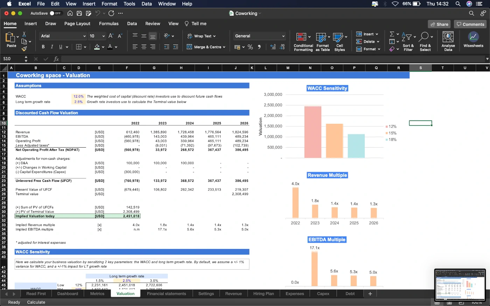Open the Data menu in the menu bar
Image resolution: width=490 pixels, height=306 pixels.
147,4
